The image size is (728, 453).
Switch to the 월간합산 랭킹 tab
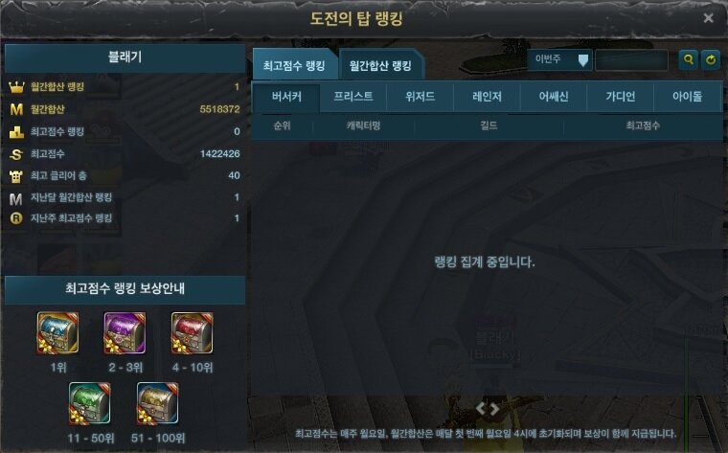click(x=380, y=65)
